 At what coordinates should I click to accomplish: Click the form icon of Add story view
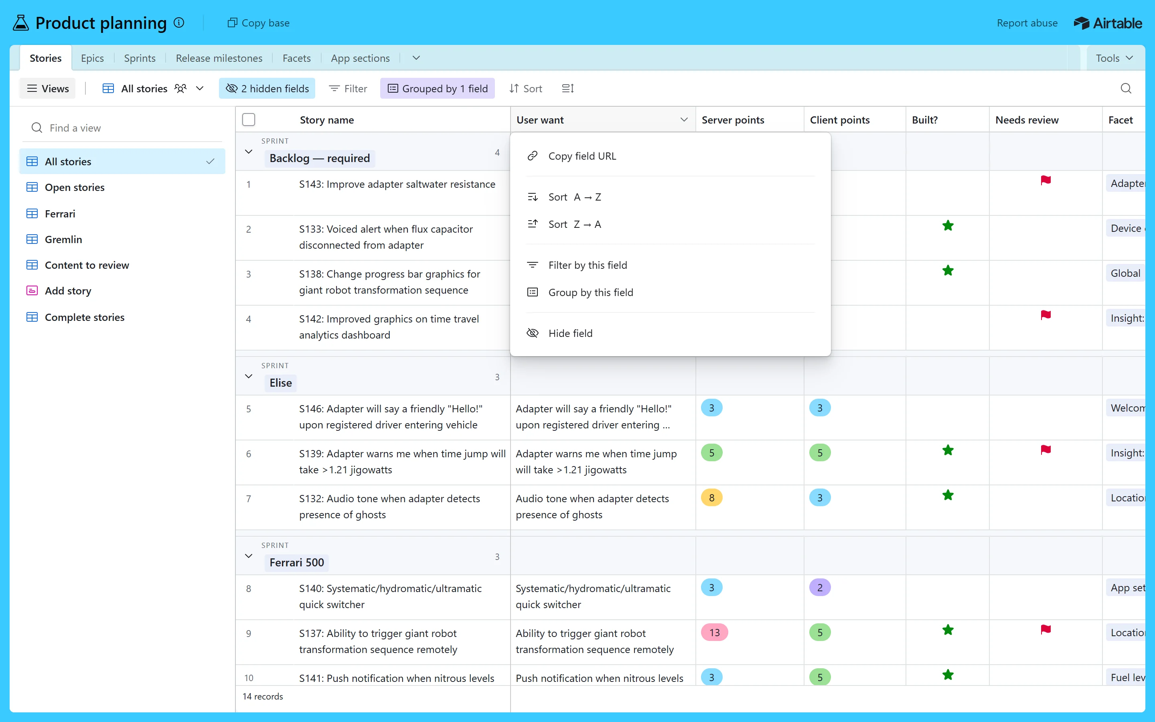[32, 290]
